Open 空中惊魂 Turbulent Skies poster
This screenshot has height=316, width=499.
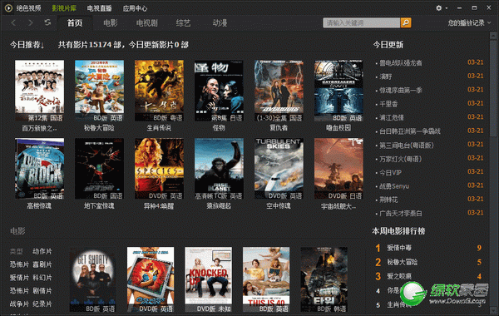click(x=279, y=169)
